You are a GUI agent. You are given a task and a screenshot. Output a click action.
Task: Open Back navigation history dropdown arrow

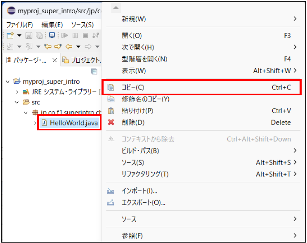[x=78, y=46]
